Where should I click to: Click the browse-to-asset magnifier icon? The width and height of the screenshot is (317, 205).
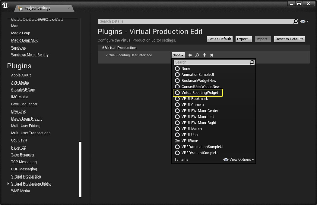point(197,55)
